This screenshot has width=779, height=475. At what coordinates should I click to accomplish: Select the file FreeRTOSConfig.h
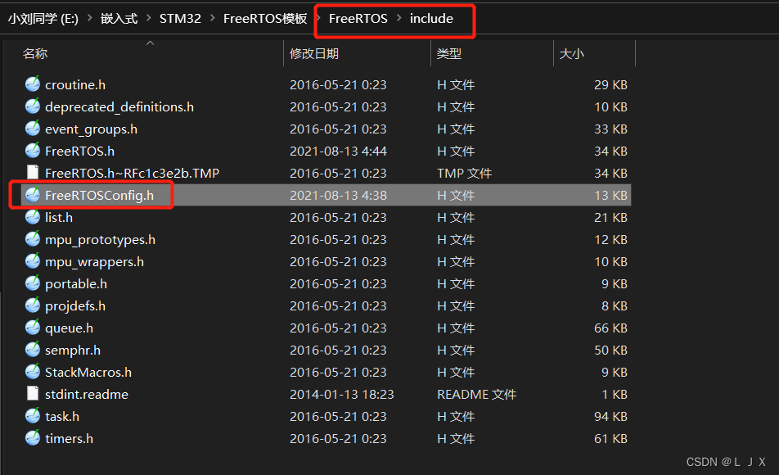click(x=99, y=195)
